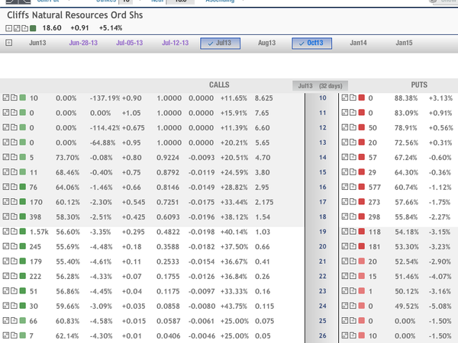Open chart icon for the 10 strike call
This screenshot has height=343, width=458.
[6, 98]
